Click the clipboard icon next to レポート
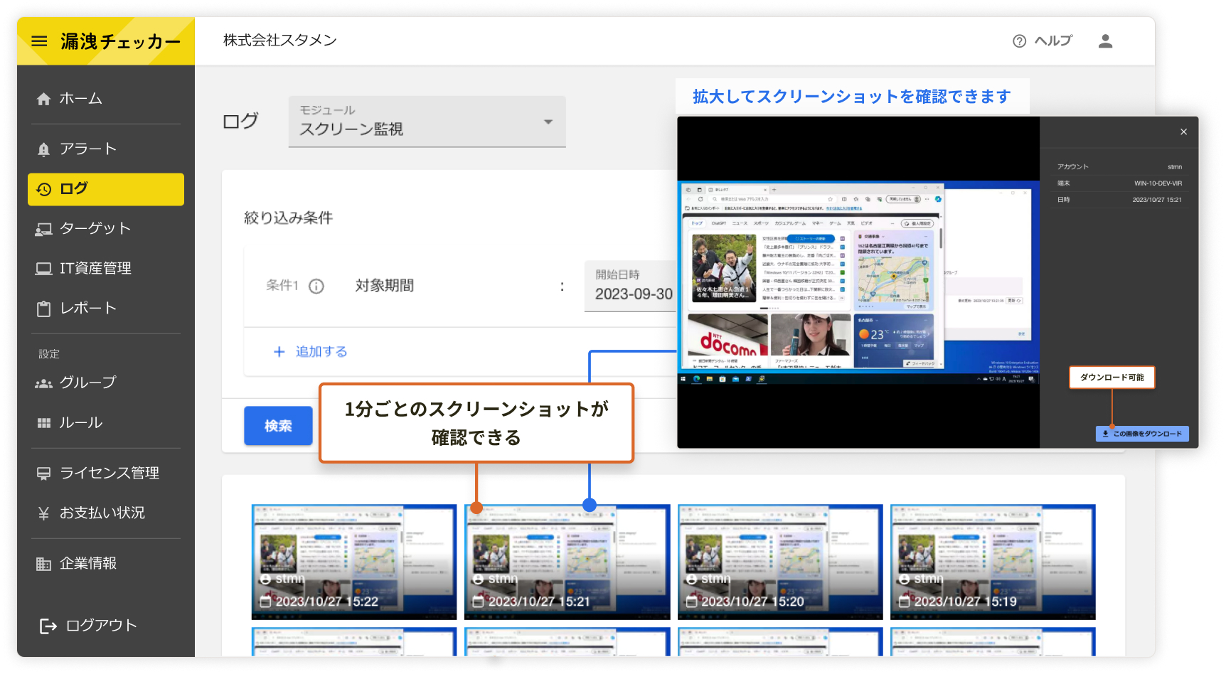Viewport: 1226px width, 674px height. tap(43, 309)
